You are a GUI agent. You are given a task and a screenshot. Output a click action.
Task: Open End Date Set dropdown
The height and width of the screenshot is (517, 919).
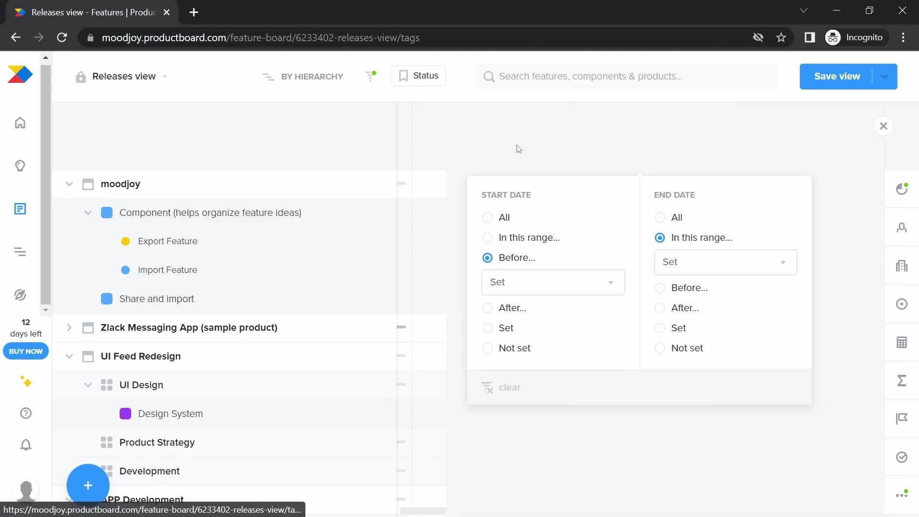click(x=726, y=262)
